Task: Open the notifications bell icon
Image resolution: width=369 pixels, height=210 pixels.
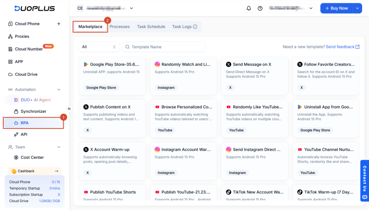Action: point(249,8)
